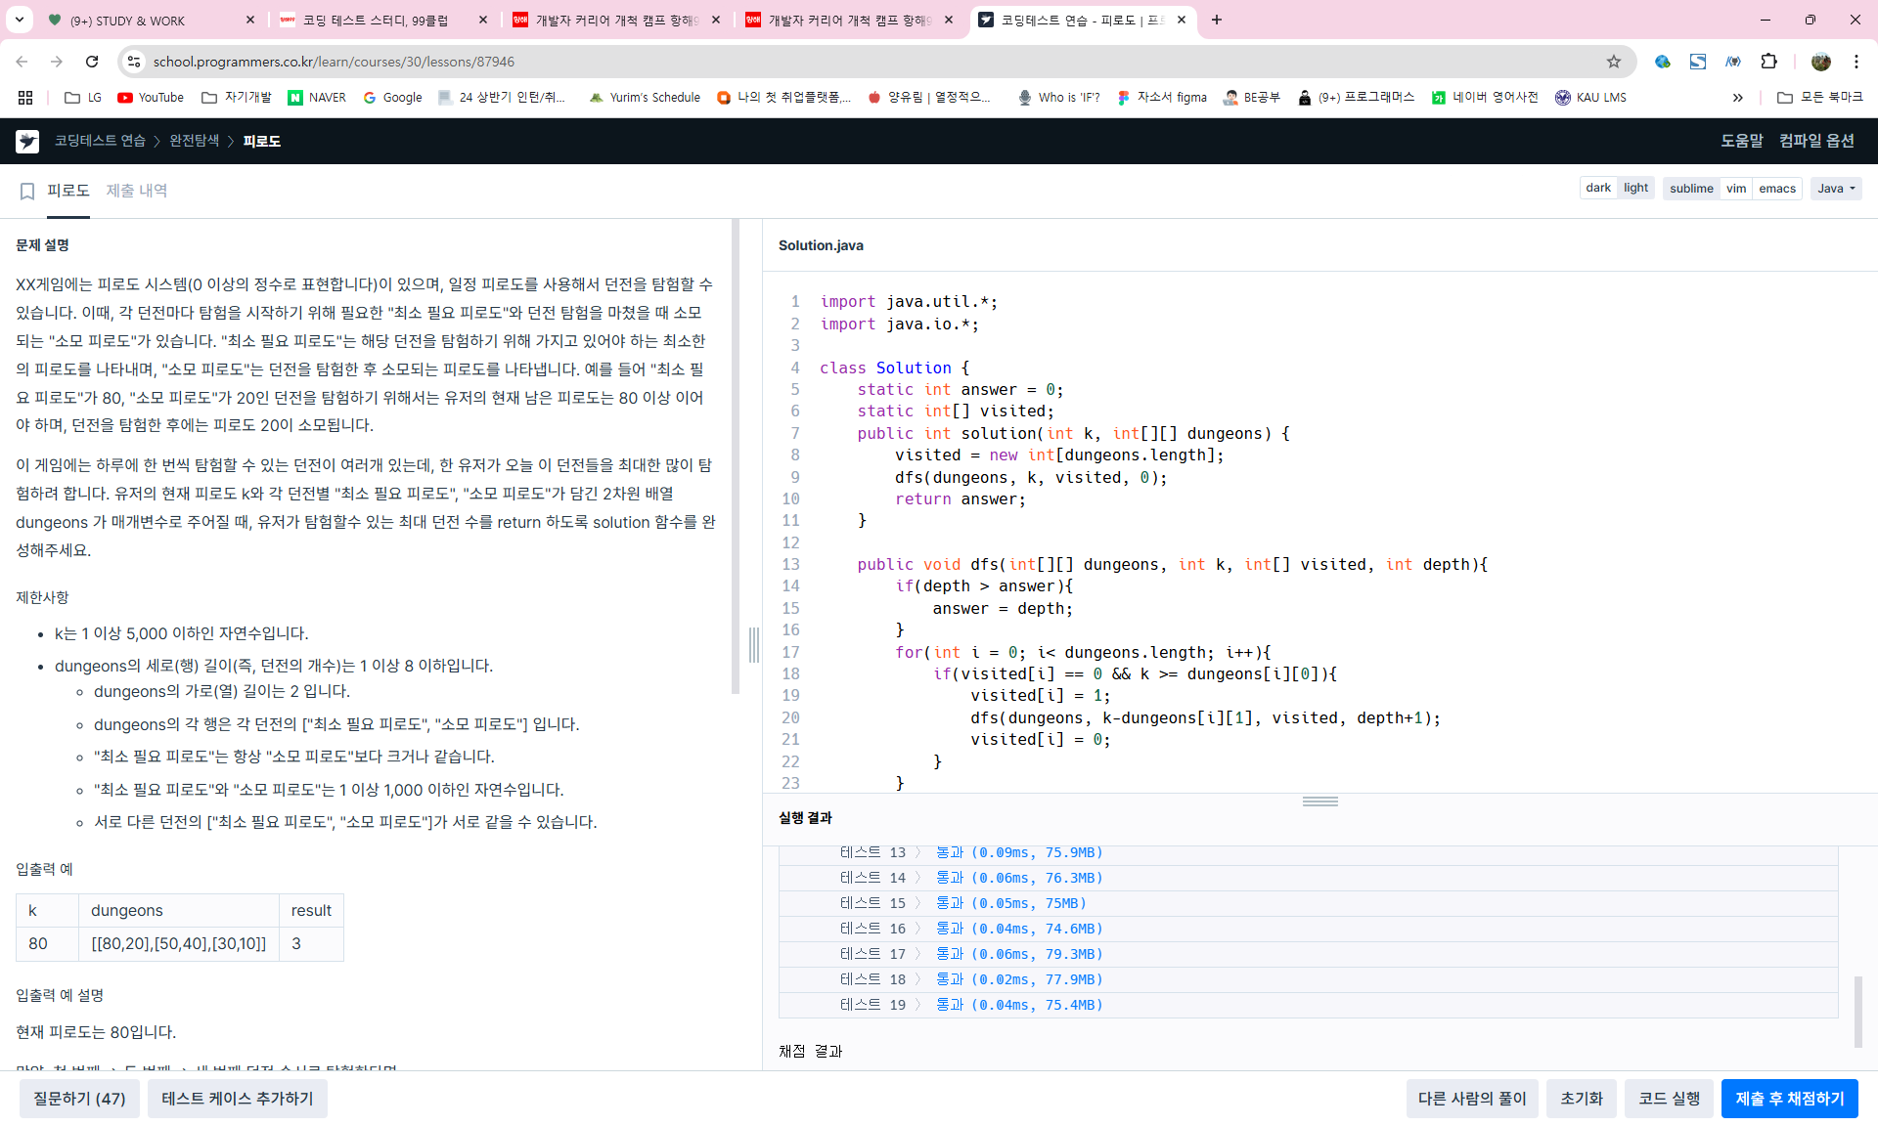The height and width of the screenshot is (1126, 1878).
Task: Open the Chrome extensions puzzle icon
Action: click(1768, 62)
